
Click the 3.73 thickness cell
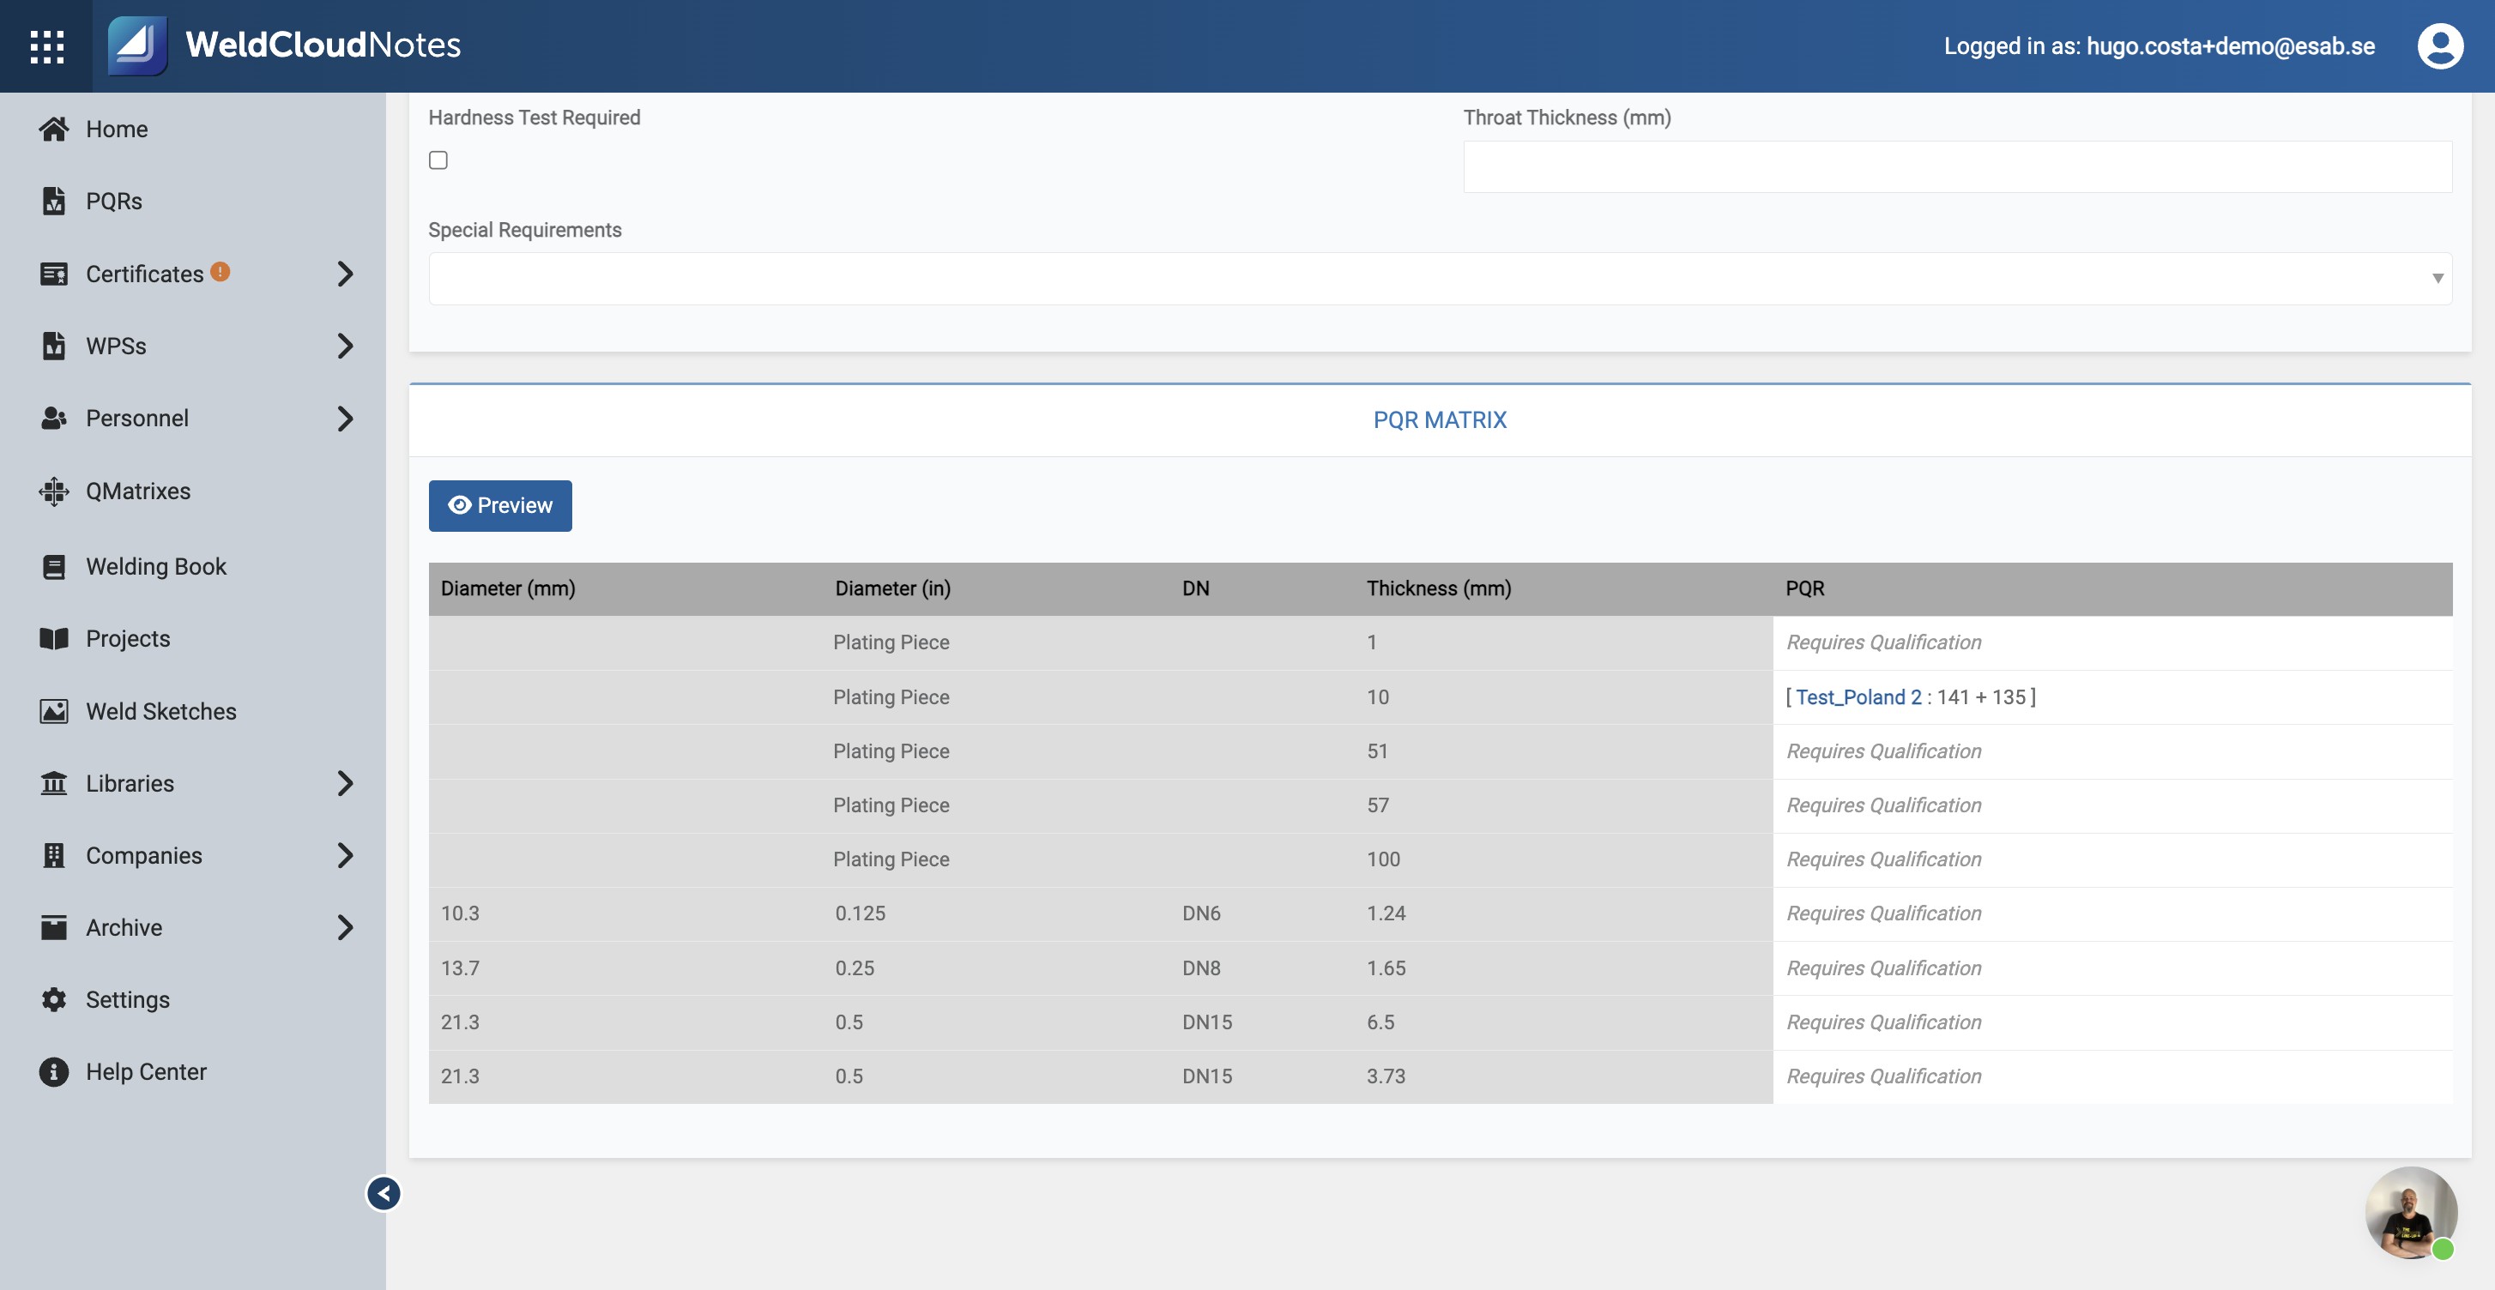pyautogui.click(x=1386, y=1076)
